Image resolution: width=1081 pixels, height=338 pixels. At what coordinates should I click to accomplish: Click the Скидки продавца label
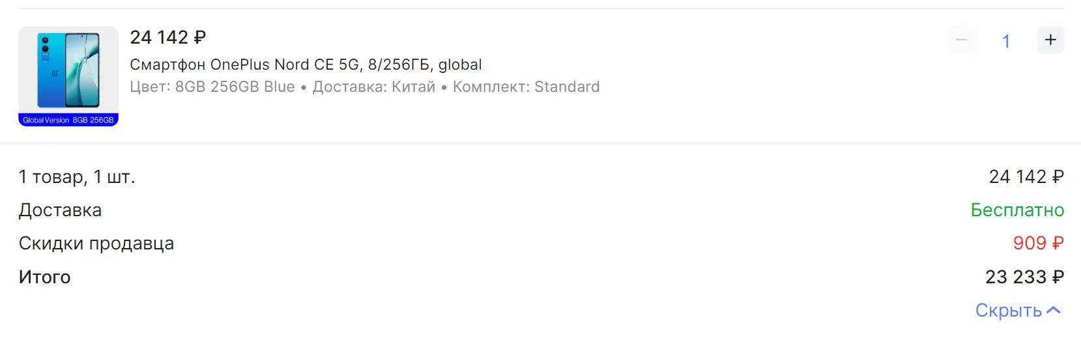[96, 244]
